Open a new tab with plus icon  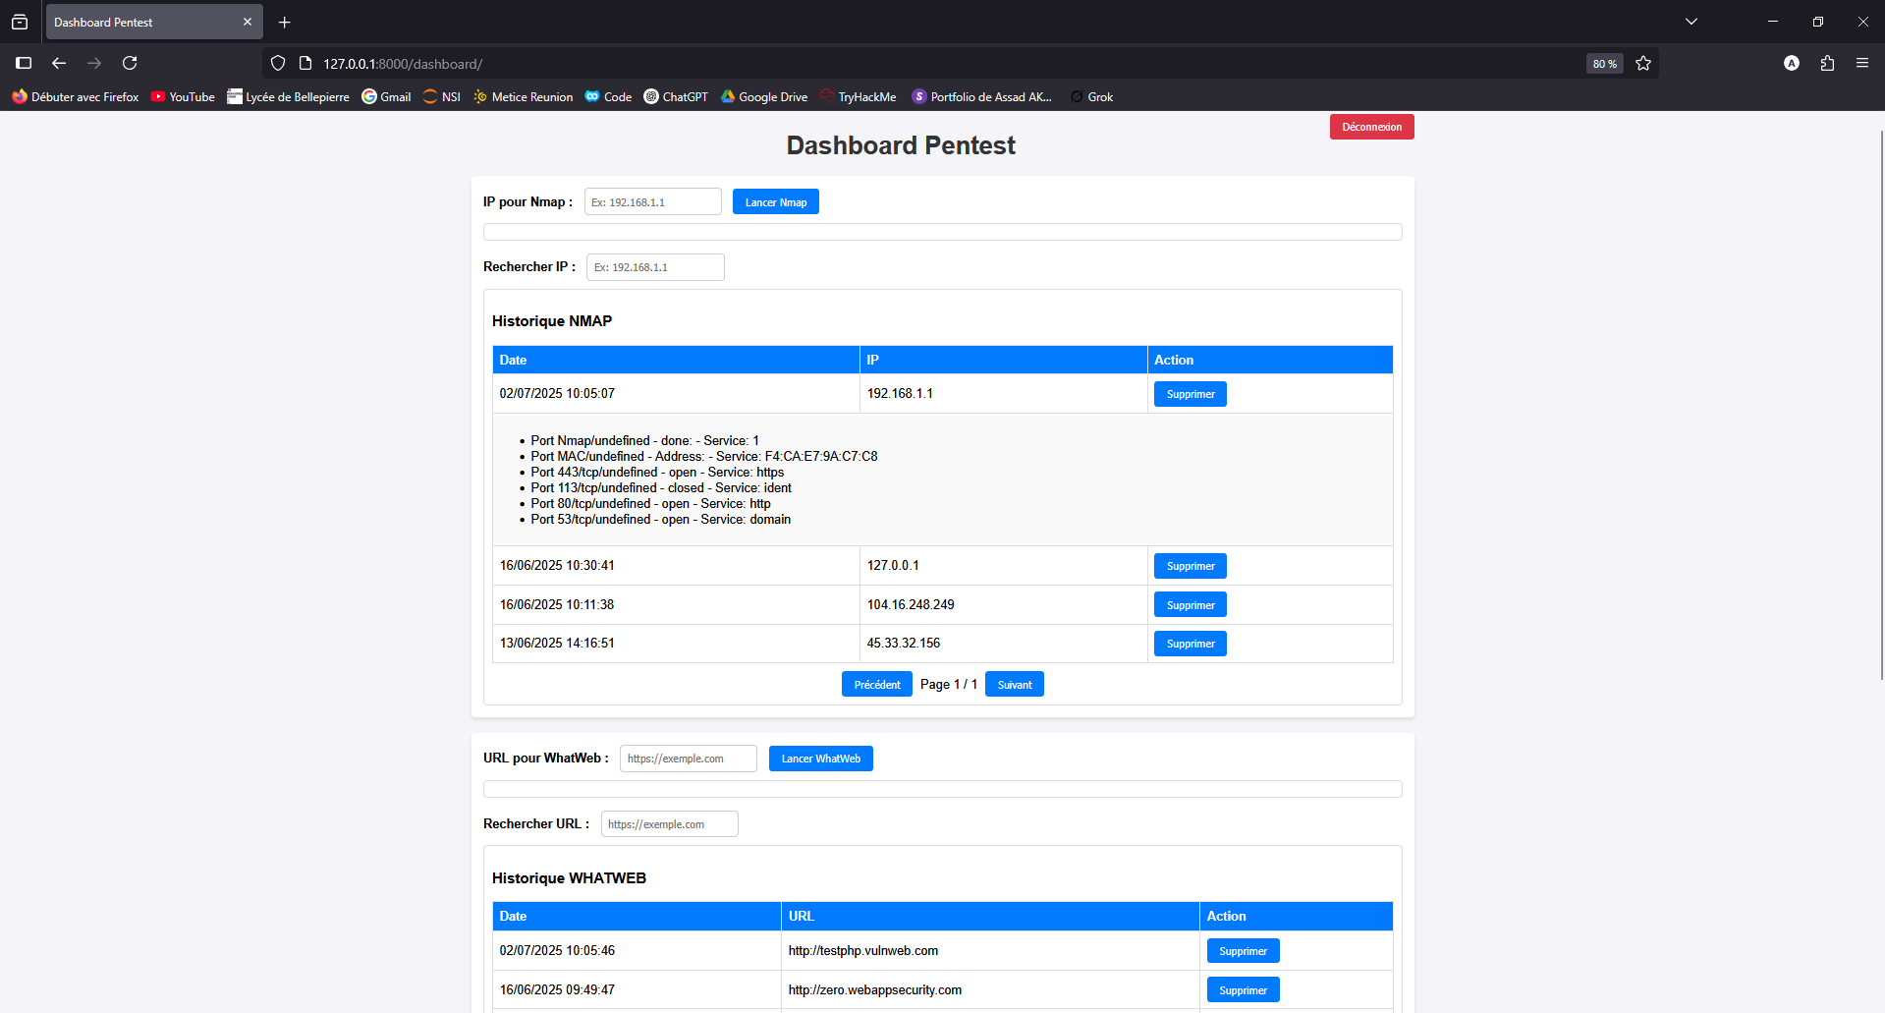tap(285, 23)
